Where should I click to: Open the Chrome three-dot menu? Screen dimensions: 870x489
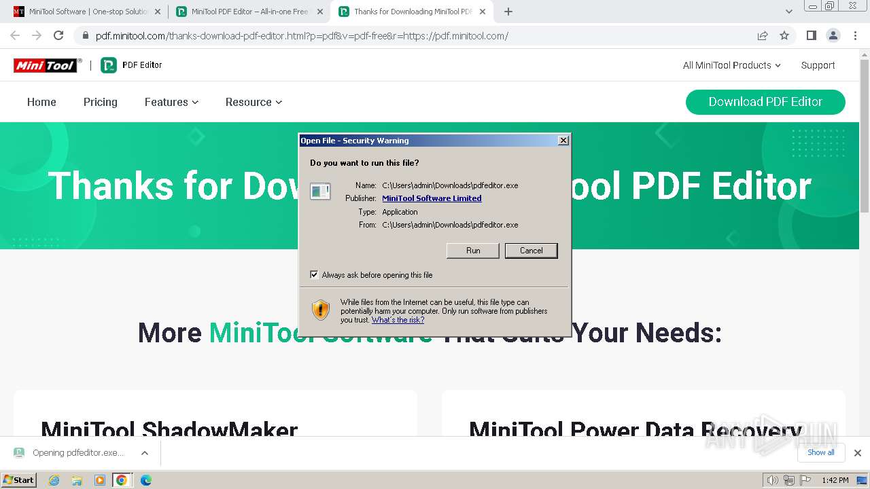pyautogui.click(x=855, y=36)
